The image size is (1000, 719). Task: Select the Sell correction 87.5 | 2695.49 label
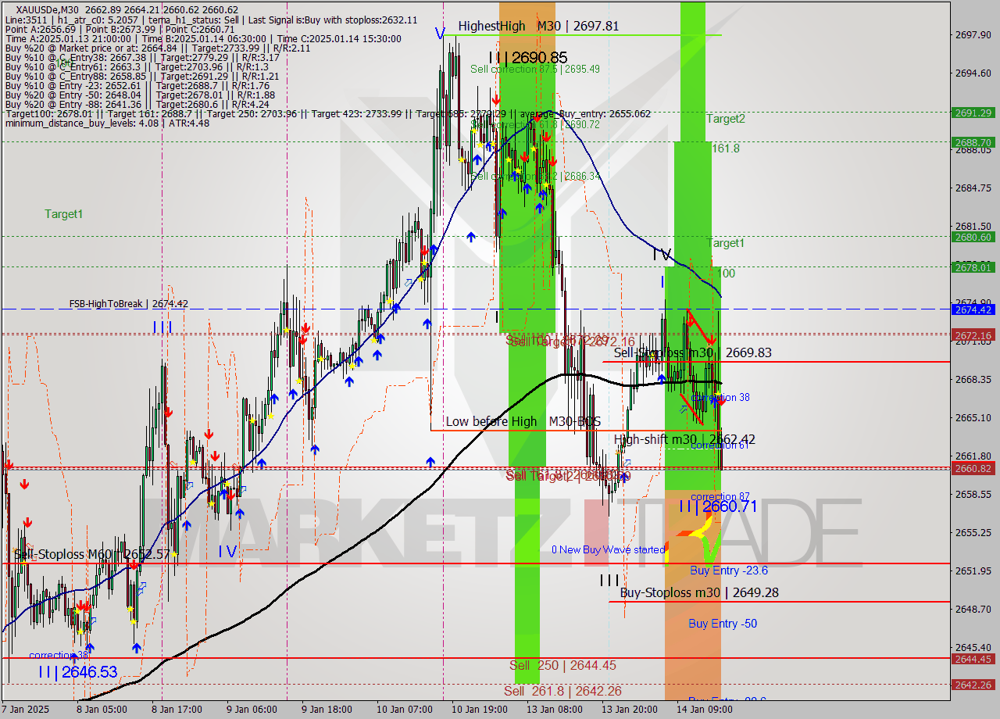535,69
